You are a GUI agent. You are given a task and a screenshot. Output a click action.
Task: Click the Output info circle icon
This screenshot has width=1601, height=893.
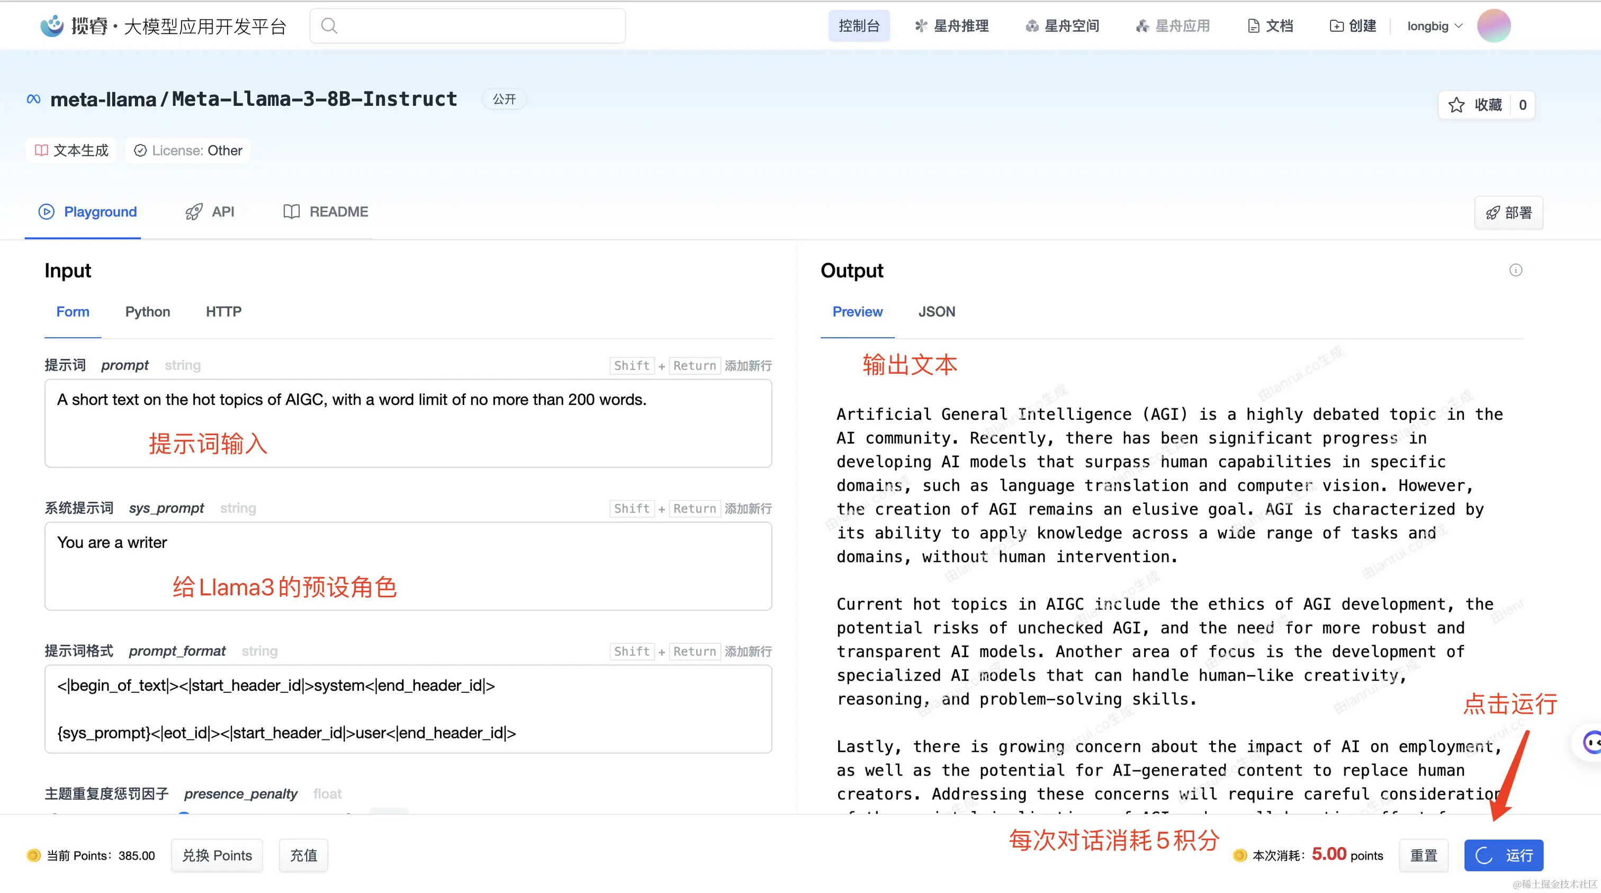coord(1515,270)
